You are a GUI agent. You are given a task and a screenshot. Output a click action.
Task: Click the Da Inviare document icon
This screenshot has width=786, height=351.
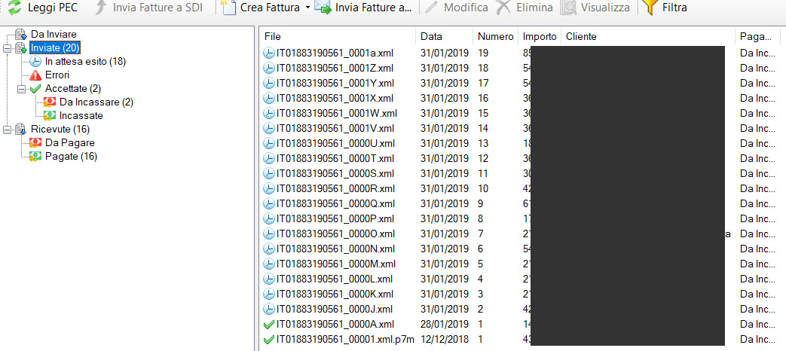20,34
